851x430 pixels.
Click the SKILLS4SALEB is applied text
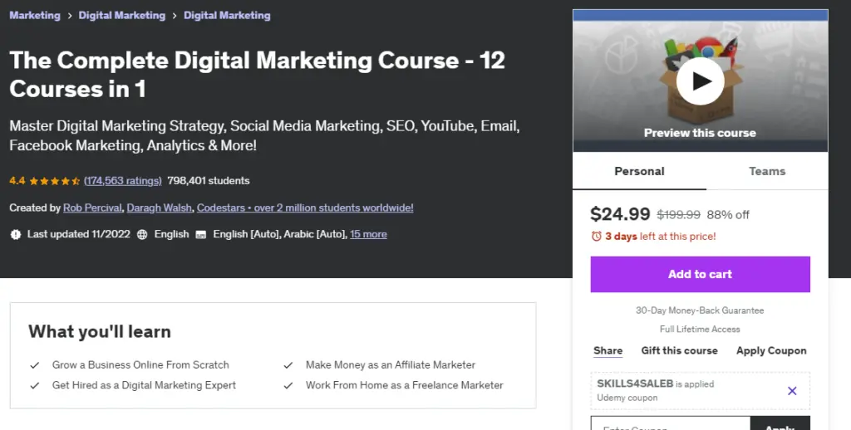click(656, 384)
